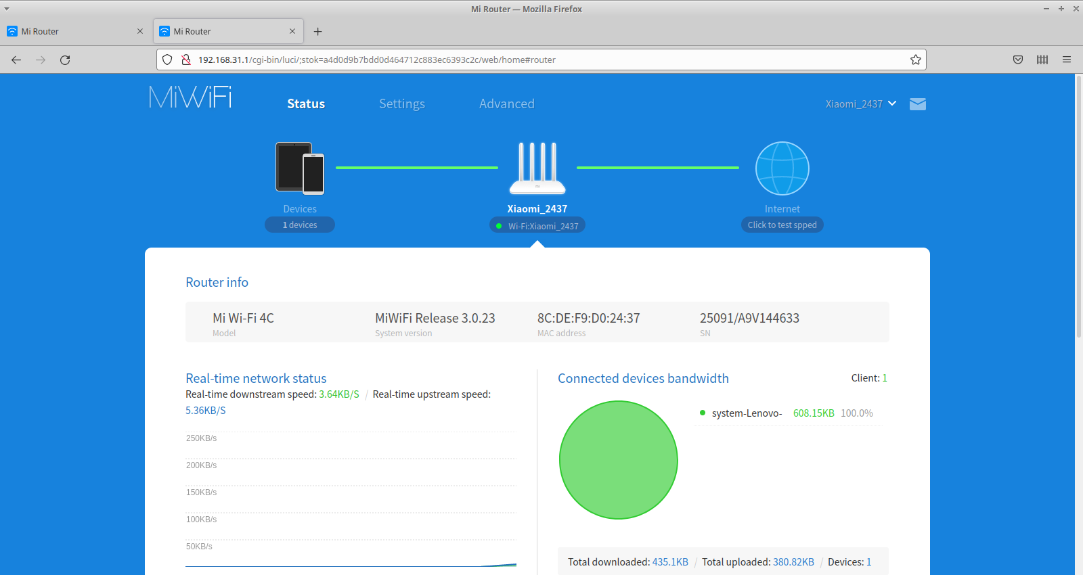Click the Real-time network status heading
This screenshot has height=575, width=1083.
256,378
